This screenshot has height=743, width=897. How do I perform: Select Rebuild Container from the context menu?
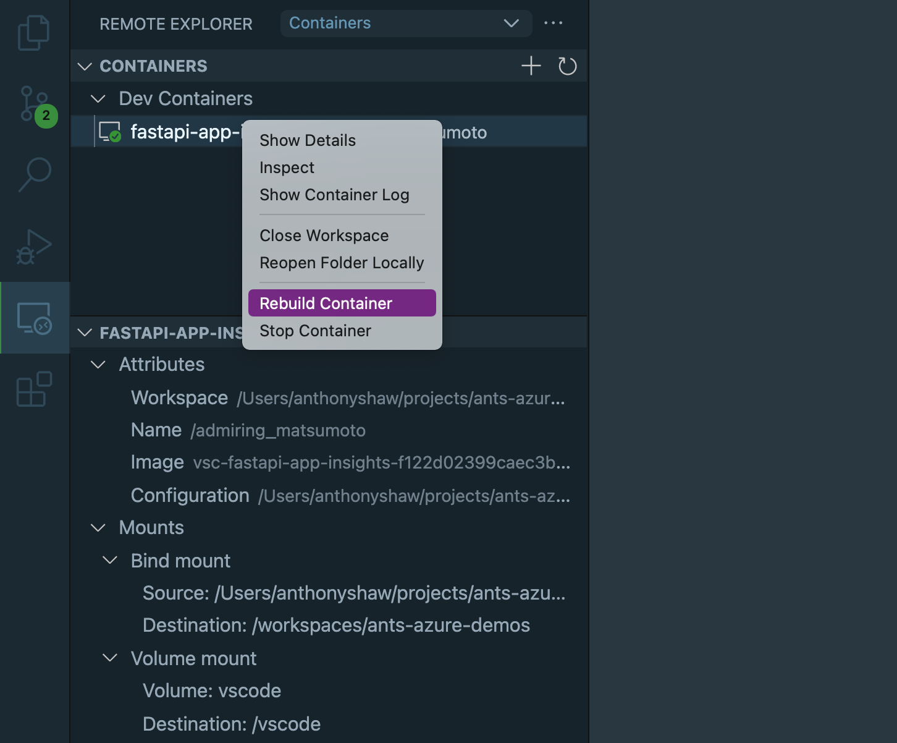(x=326, y=303)
